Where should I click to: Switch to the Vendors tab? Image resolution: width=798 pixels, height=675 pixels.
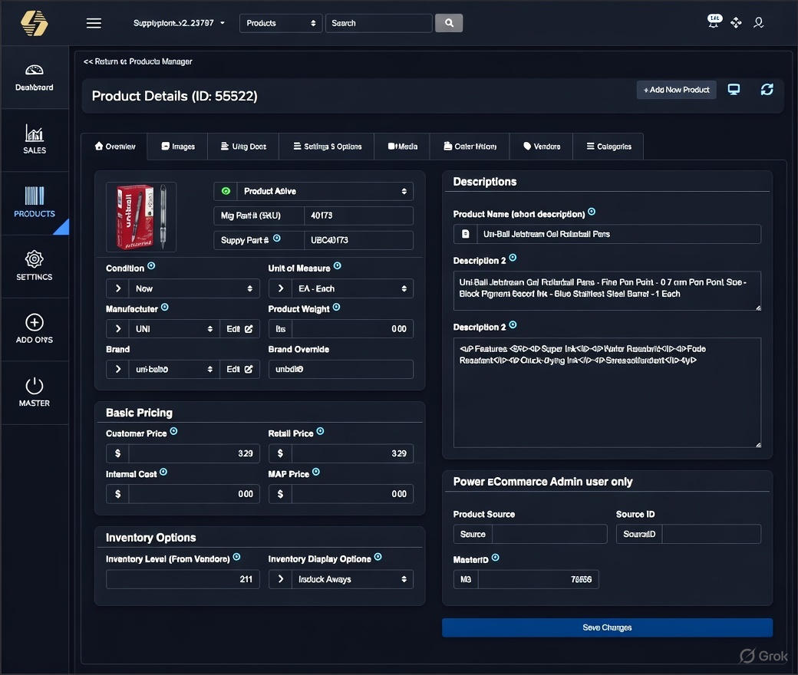coord(542,147)
